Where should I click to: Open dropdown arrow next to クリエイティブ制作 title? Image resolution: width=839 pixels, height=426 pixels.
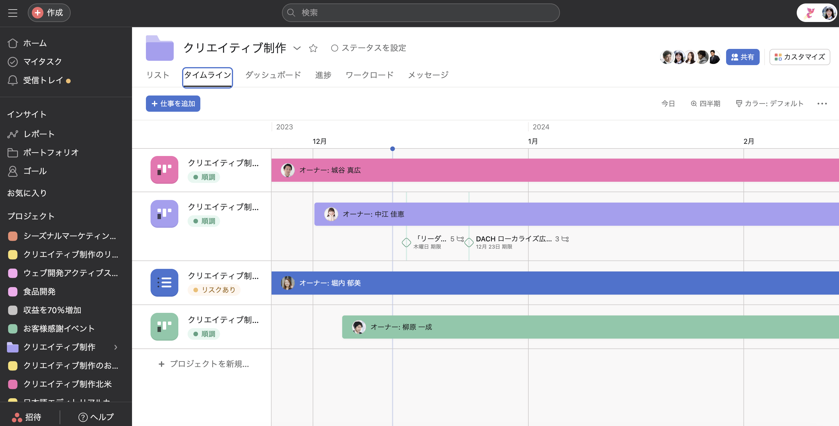point(297,48)
